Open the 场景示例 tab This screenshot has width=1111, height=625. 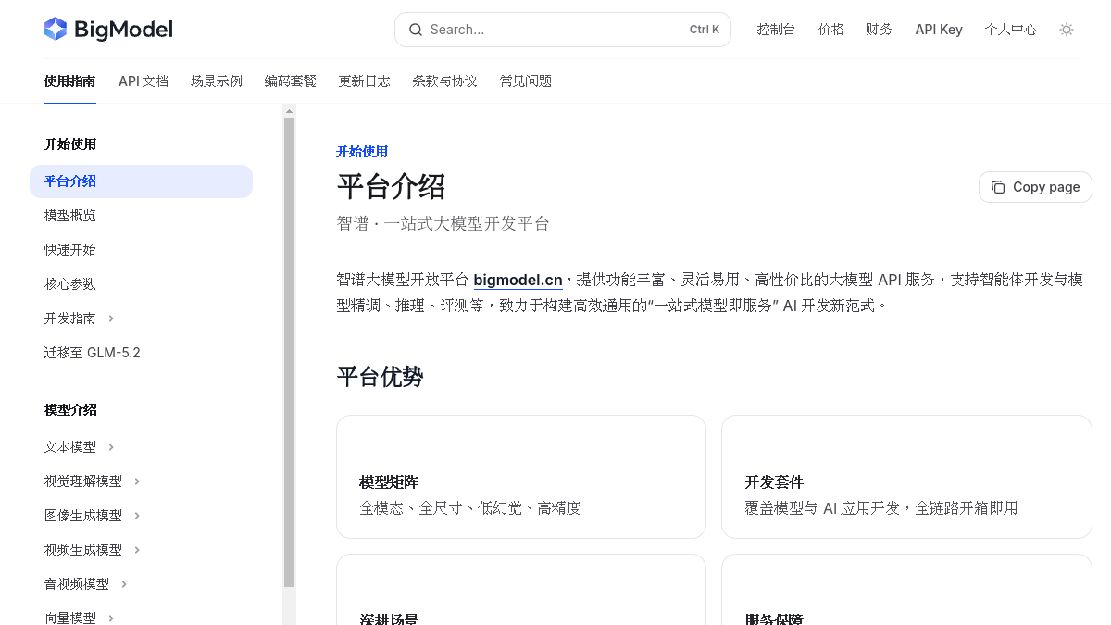click(217, 81)
